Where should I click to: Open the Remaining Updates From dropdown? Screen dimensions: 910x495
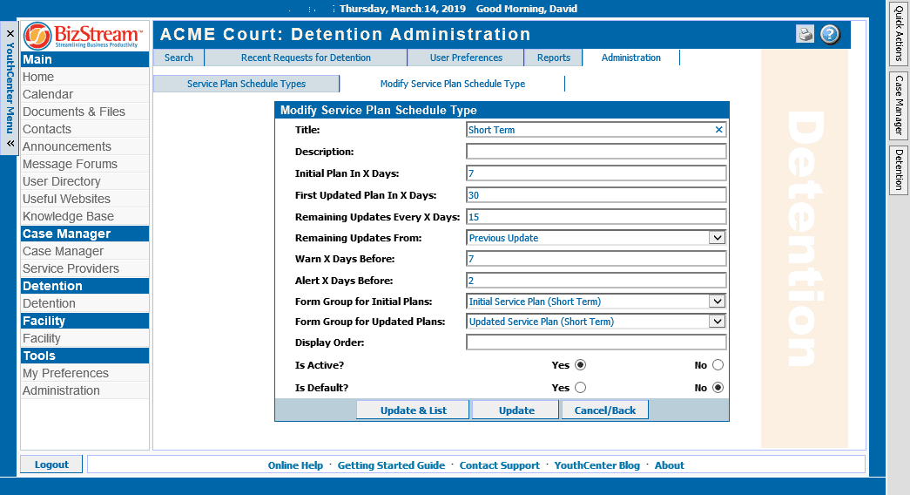pyautogui.click(x=718, y=238)
